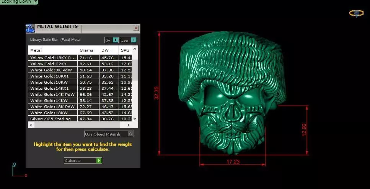Select the Silver:.925 Sterling row
The width and height of the screenshot is (370, 189).
pos(80,119)
